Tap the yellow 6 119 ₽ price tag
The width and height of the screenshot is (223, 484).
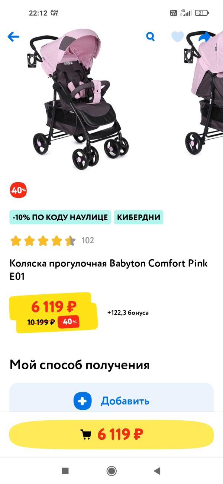[54, 312]
